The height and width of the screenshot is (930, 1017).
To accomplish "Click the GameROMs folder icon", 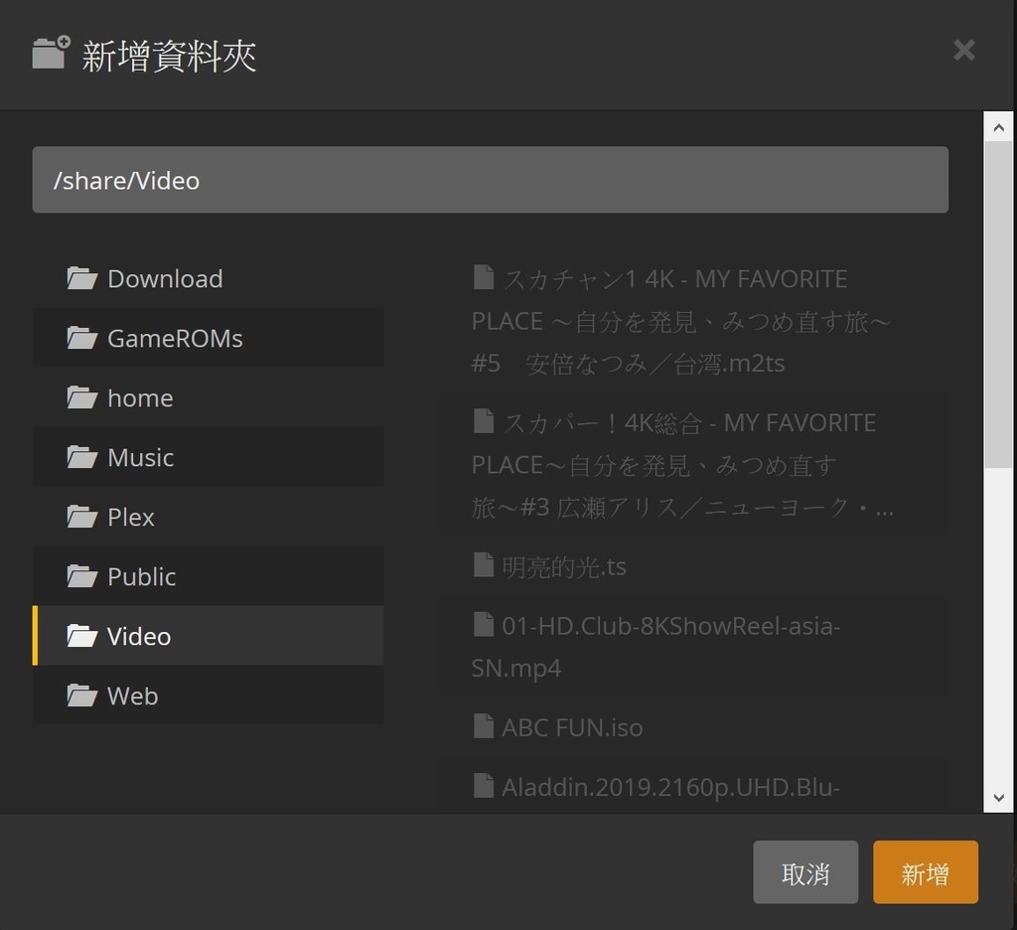I will (x=81, y=338).
